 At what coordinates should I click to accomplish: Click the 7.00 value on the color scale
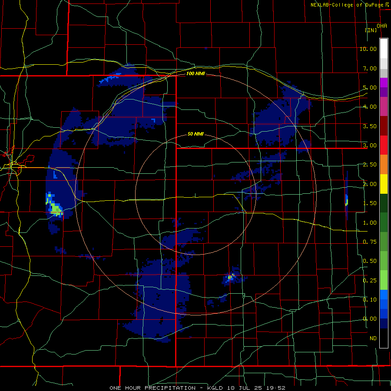(370, 68)
